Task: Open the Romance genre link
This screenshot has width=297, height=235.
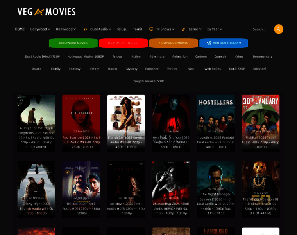Action: click(x=152, y=69)
